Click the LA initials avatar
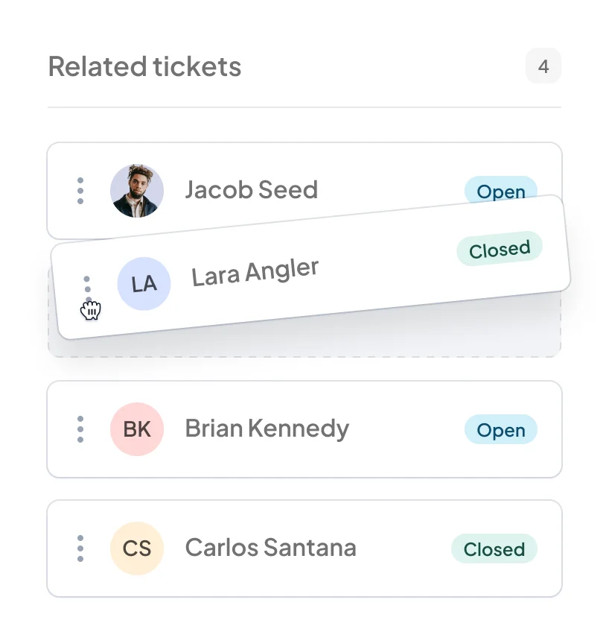Screen dimensions: 609x620 (x=144, y=284)
